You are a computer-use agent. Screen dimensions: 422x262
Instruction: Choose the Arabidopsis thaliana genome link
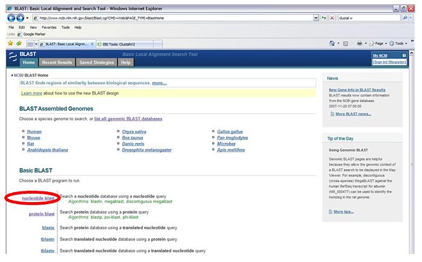(48, 150)
